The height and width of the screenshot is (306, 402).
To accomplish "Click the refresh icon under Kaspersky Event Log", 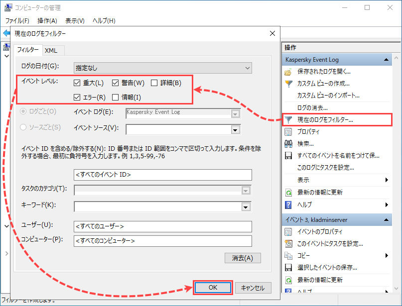I will [x=288, y=193].
